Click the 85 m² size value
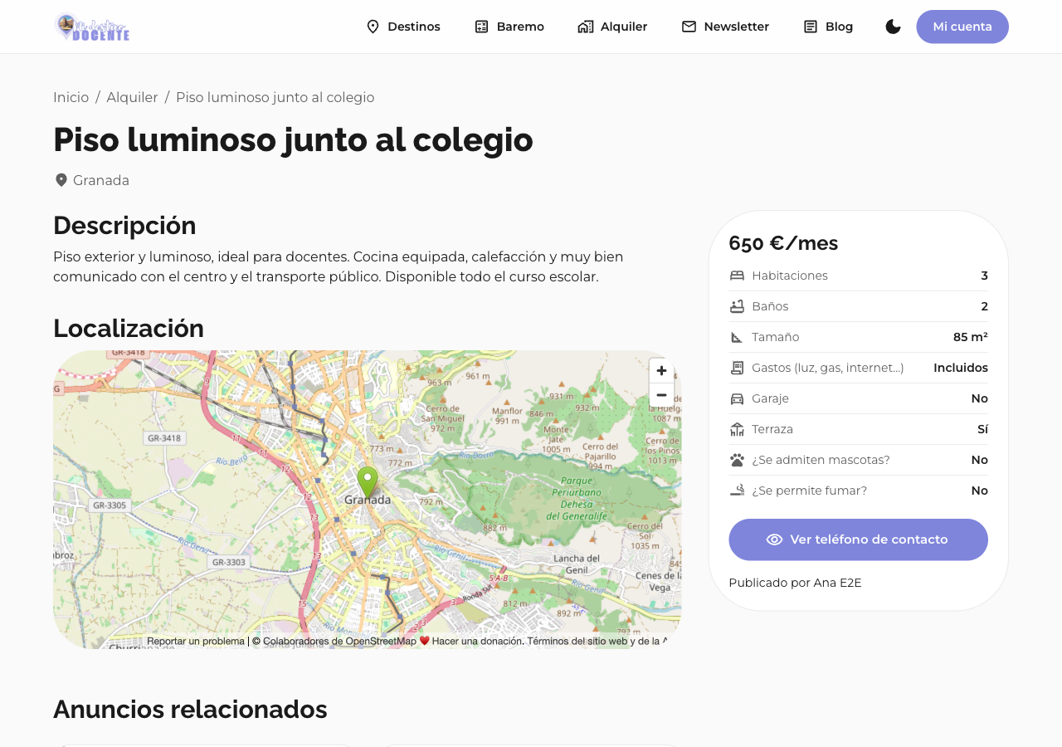Screen dimensions: 1062x747 tap(971, 337)
